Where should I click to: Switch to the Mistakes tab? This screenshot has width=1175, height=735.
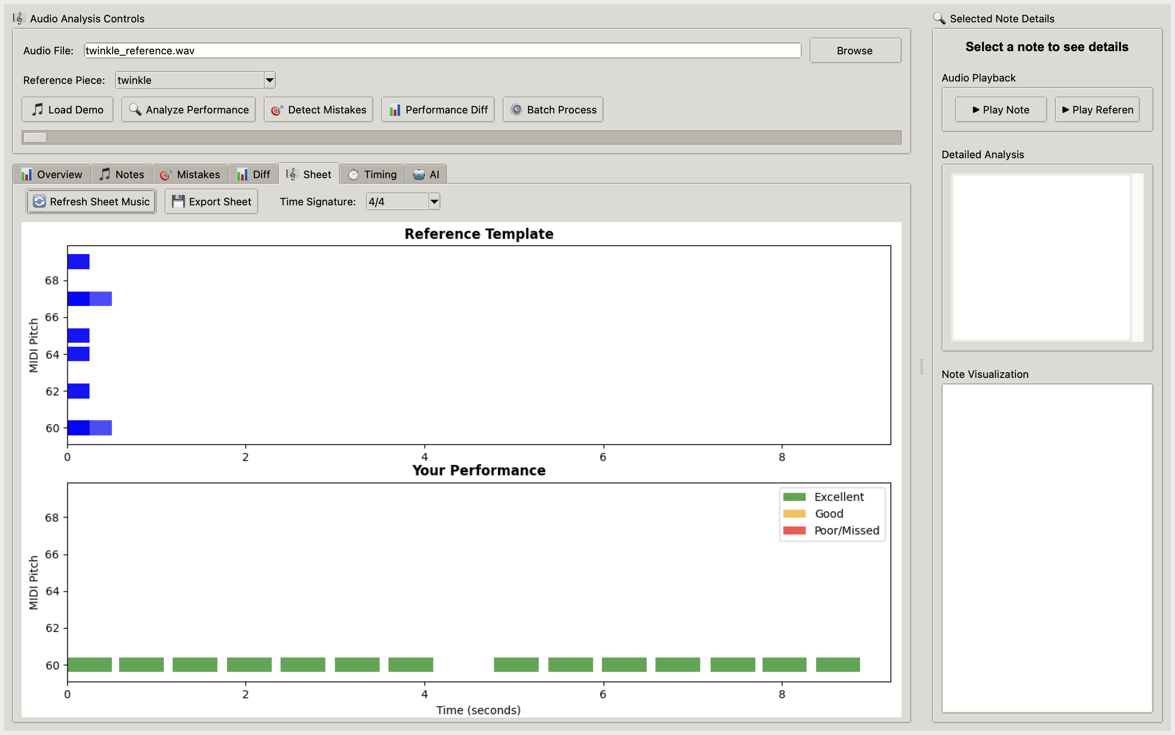pos(190,175)
